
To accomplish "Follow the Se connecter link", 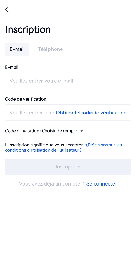I will 102,184.
